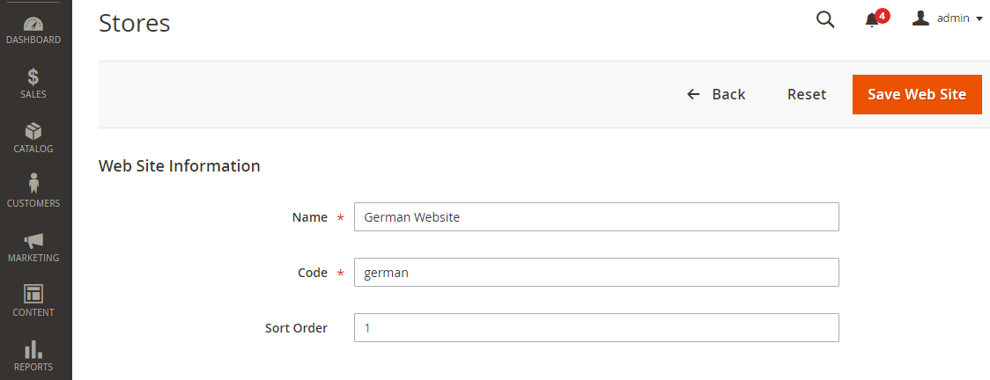Viewport: 990px width, 380px height.
Task: Select the Sort Order input field
Action: coord(596,328)
